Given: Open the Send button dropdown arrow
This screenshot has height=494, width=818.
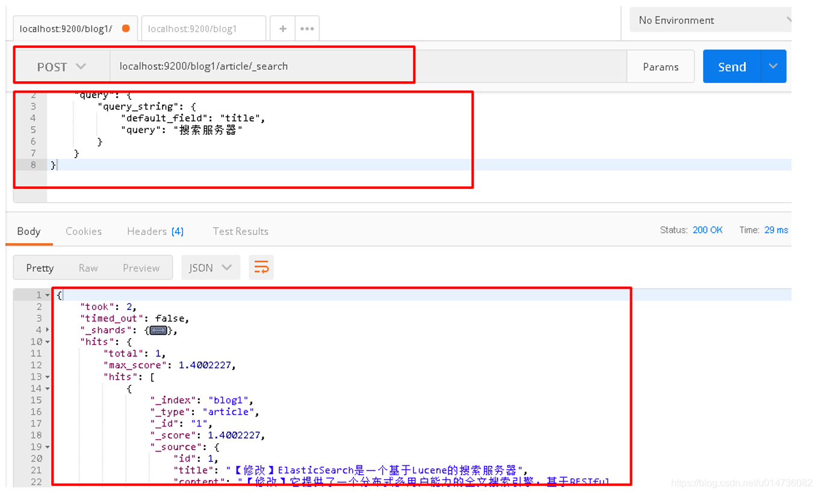Looking at the screenshot, I should click(x=773, y=67).
